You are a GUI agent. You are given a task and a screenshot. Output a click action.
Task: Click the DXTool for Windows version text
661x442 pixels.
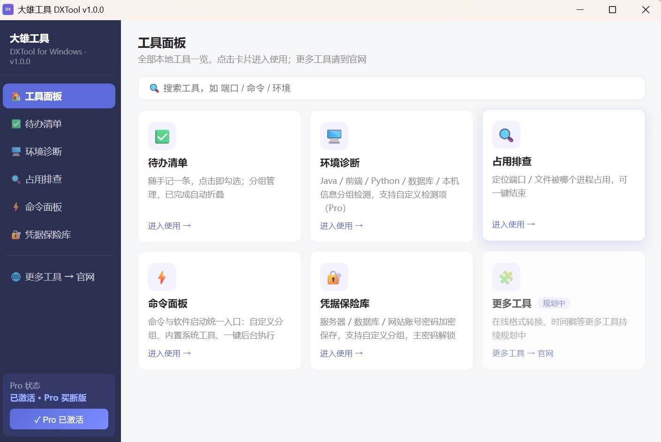click(48, 56)
